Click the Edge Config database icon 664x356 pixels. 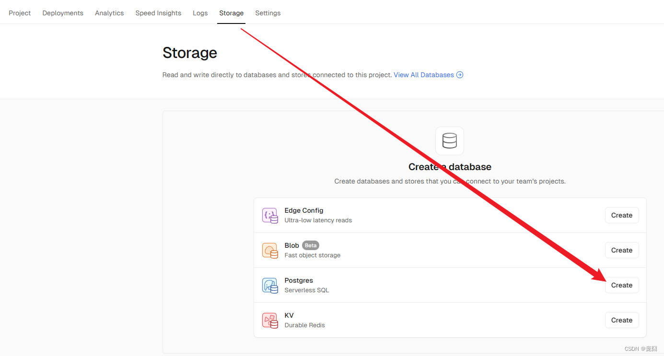point(270,215)
